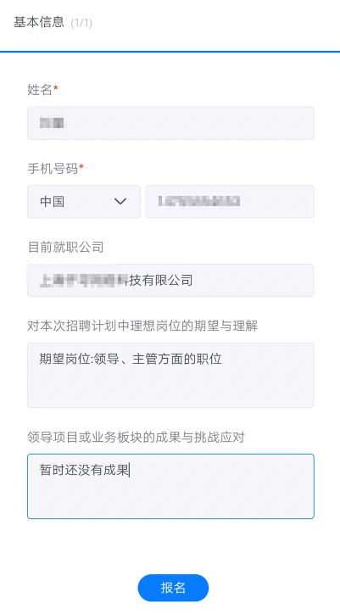Click the 中国 text in country selector
Viewport: 340px width, 614px height.
[52, 202]
